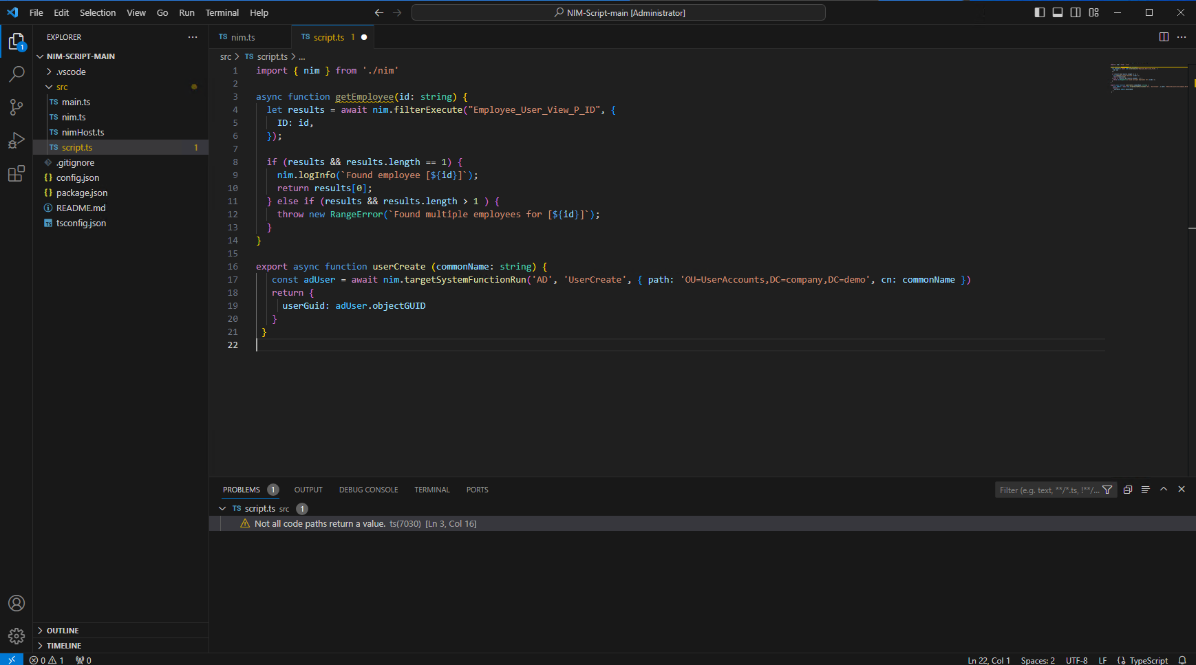Open the Run and Debug view
1196x665 pixels.
pos(17,140)
